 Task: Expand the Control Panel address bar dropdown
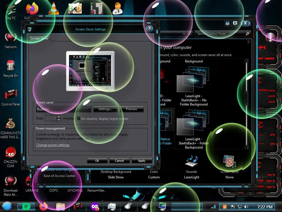(184, 33)
